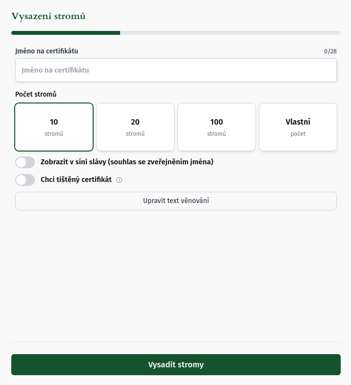Open Upravit text věnování
The image size is (351, 385).
(176, 201)
